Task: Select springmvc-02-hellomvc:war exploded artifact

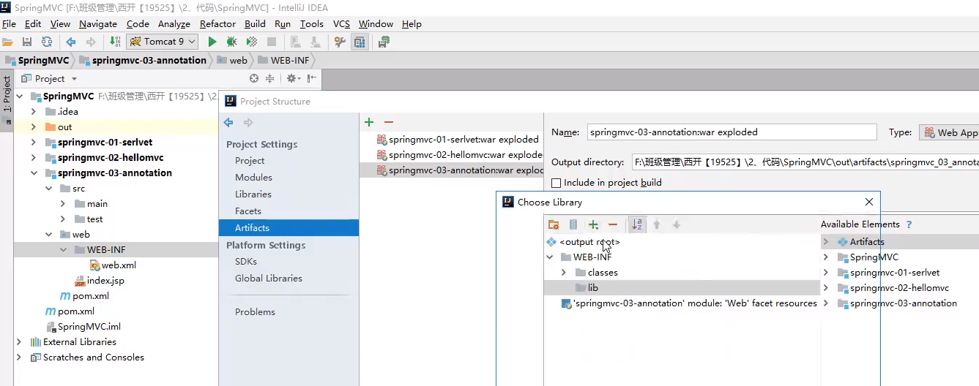Action: (x=459, y=155)
